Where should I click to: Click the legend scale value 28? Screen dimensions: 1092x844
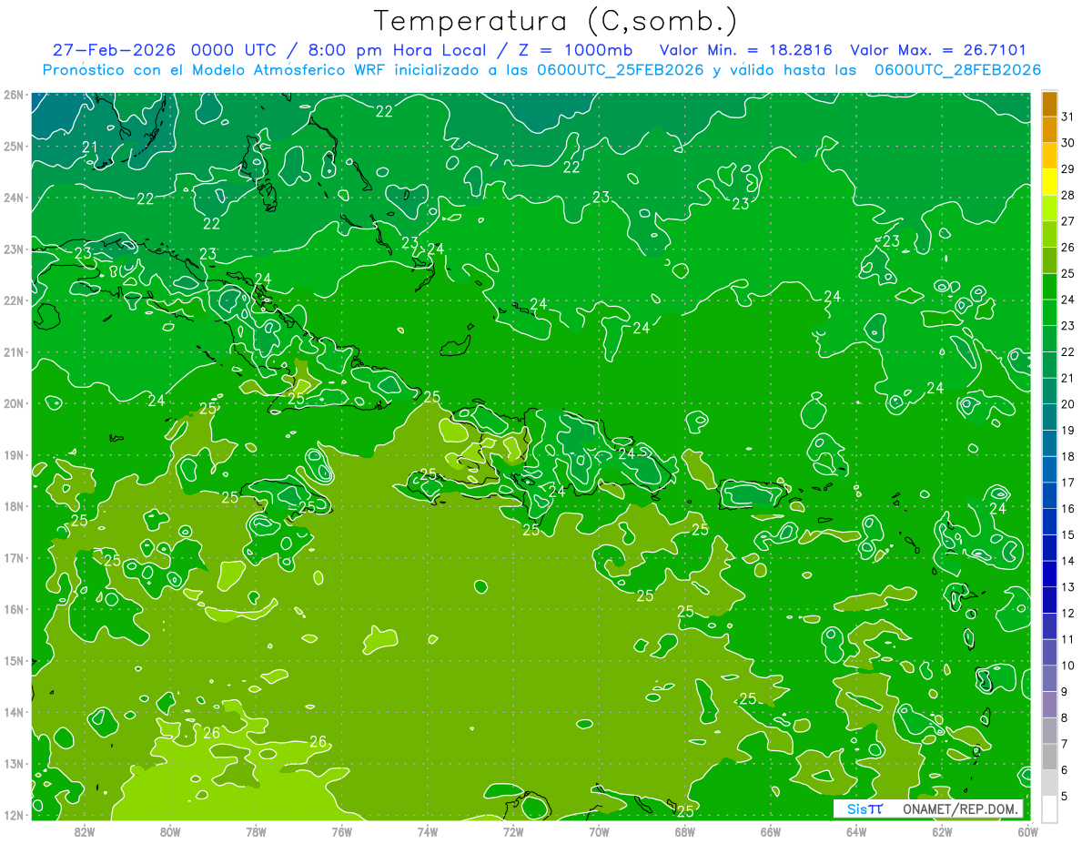tap(1067, 196)
